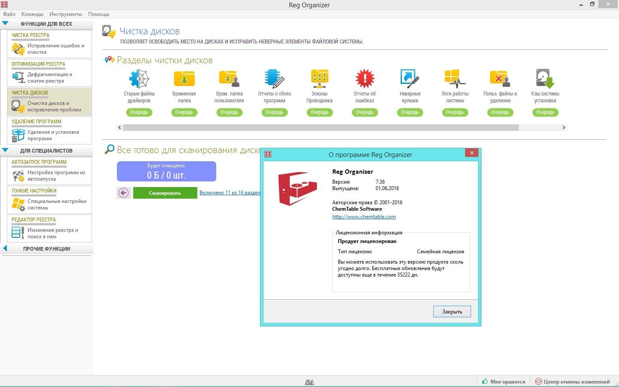
Task: Open the Польз. файлы к удалению icon
Action: pos(500,79)
